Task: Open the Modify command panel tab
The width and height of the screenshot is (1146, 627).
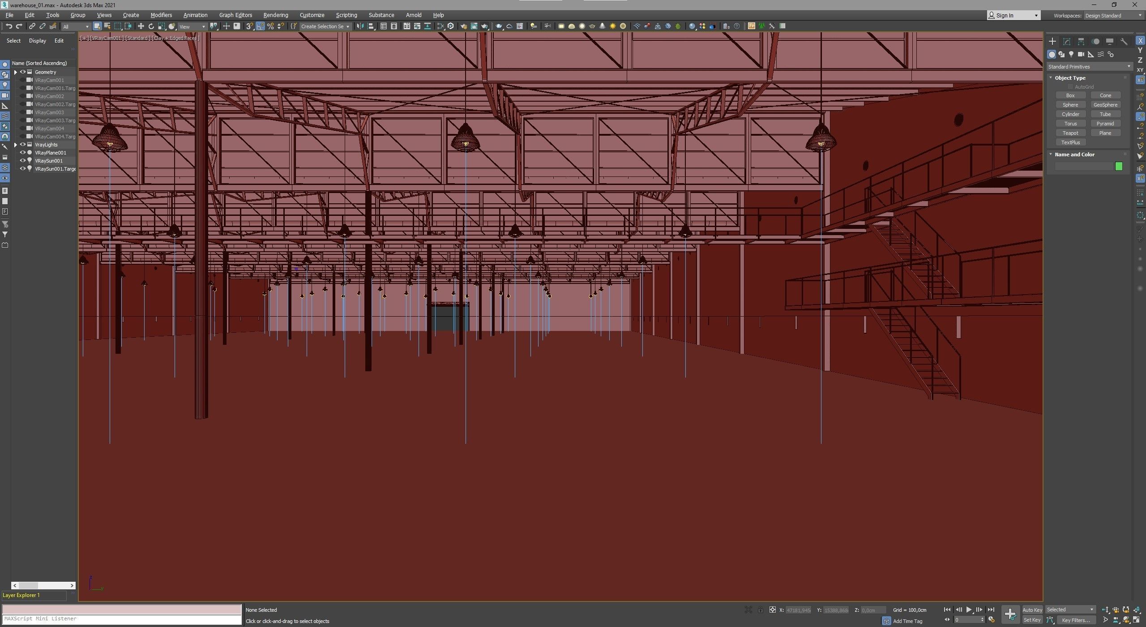Action: pos(1067,41)
